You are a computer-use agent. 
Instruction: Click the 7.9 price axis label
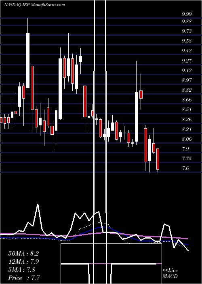coord(185,149)
